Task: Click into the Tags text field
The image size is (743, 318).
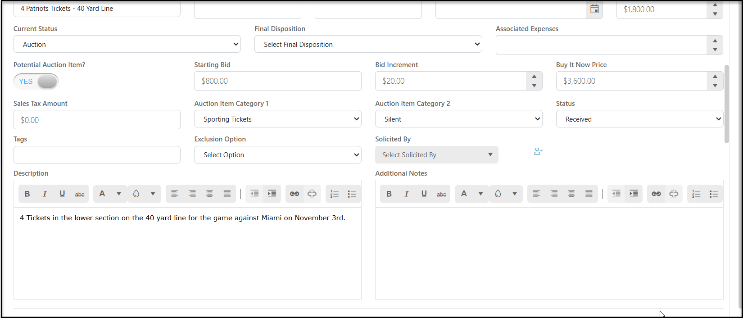Action: click(x=97, y=154)
